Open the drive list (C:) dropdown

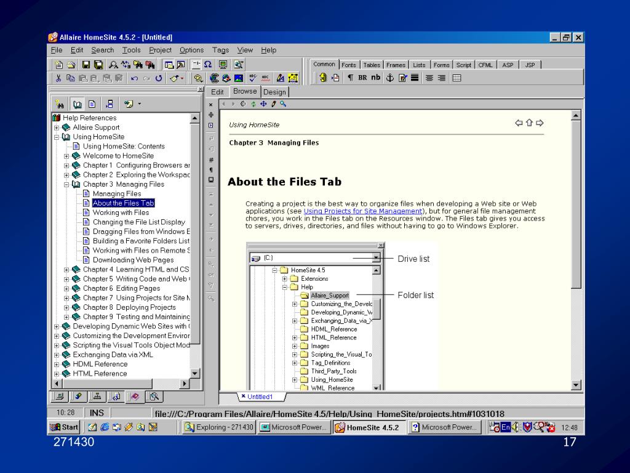(376, 258)
